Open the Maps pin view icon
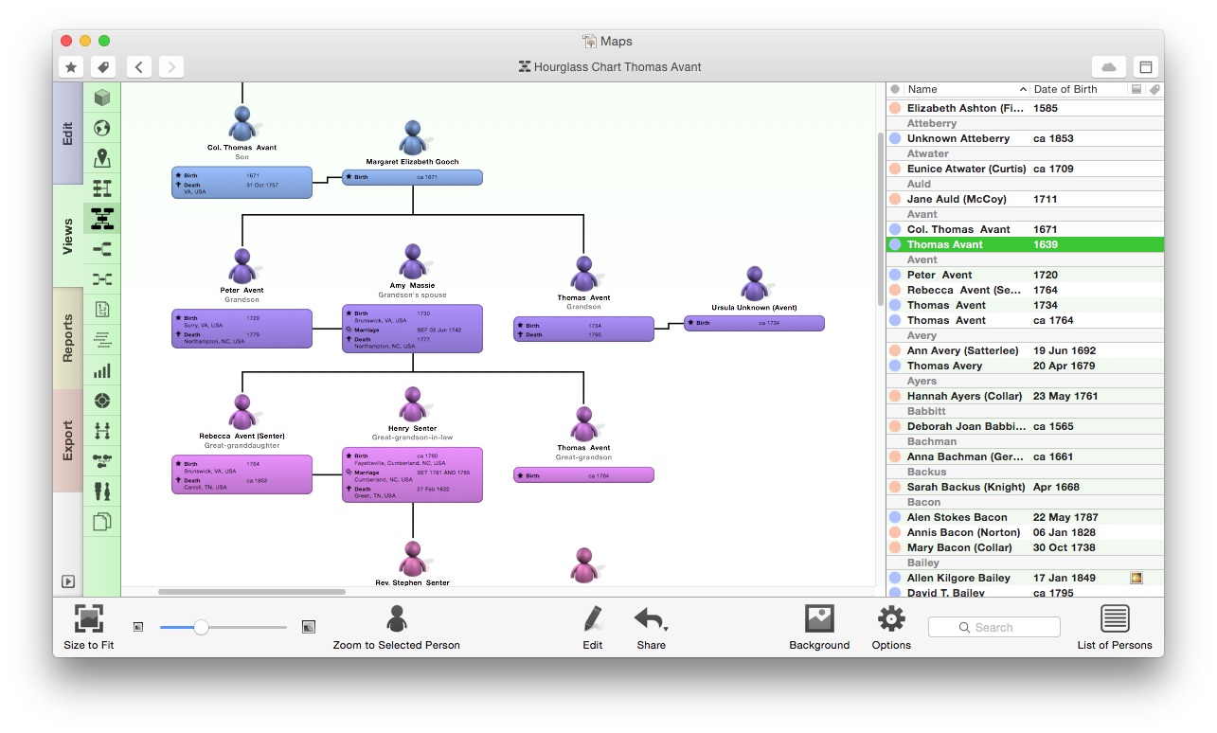Screen dimensions: 1217x733 [102, 158]
